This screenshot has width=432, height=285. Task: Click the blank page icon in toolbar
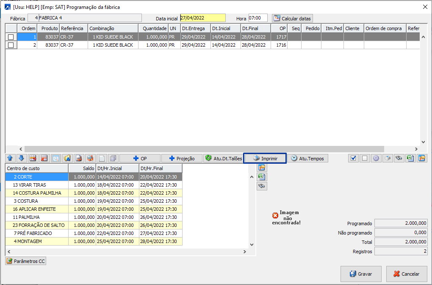[x=102, y=158]
